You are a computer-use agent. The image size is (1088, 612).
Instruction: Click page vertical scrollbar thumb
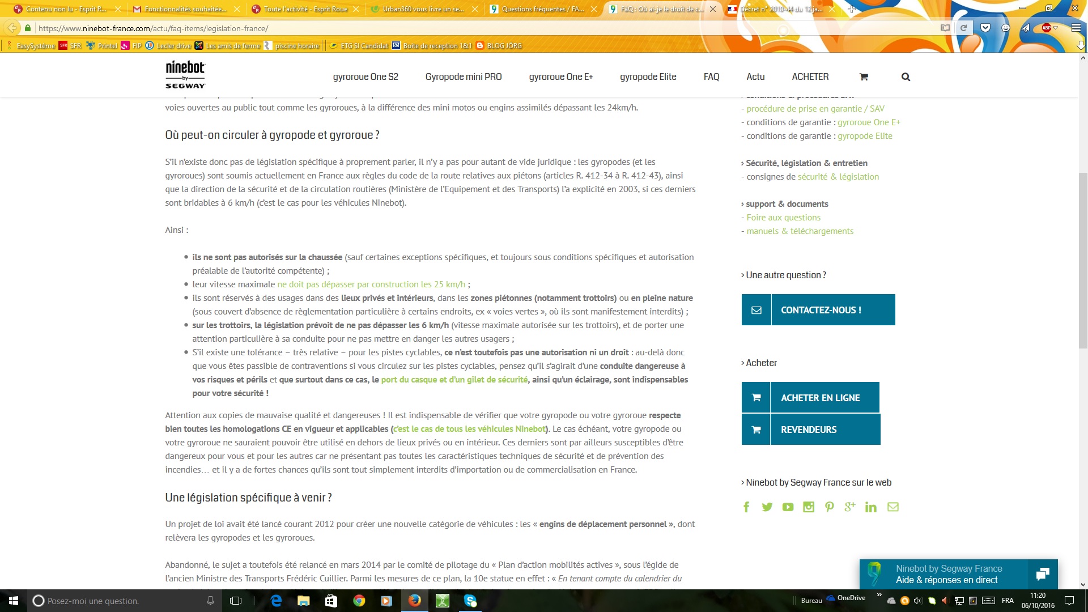(x=1083, y=260)
